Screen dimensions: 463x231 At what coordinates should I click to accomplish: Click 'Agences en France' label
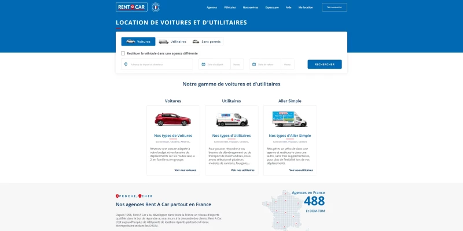point(308,193)
